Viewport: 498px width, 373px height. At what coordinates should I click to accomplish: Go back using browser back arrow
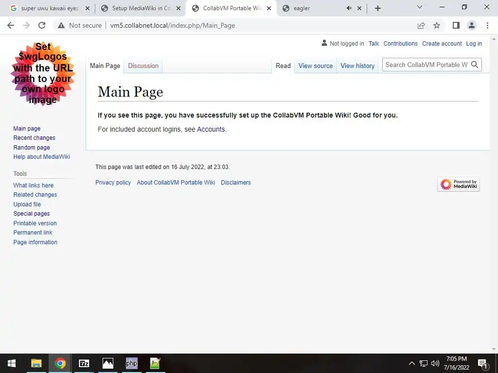tap(11, 25)
